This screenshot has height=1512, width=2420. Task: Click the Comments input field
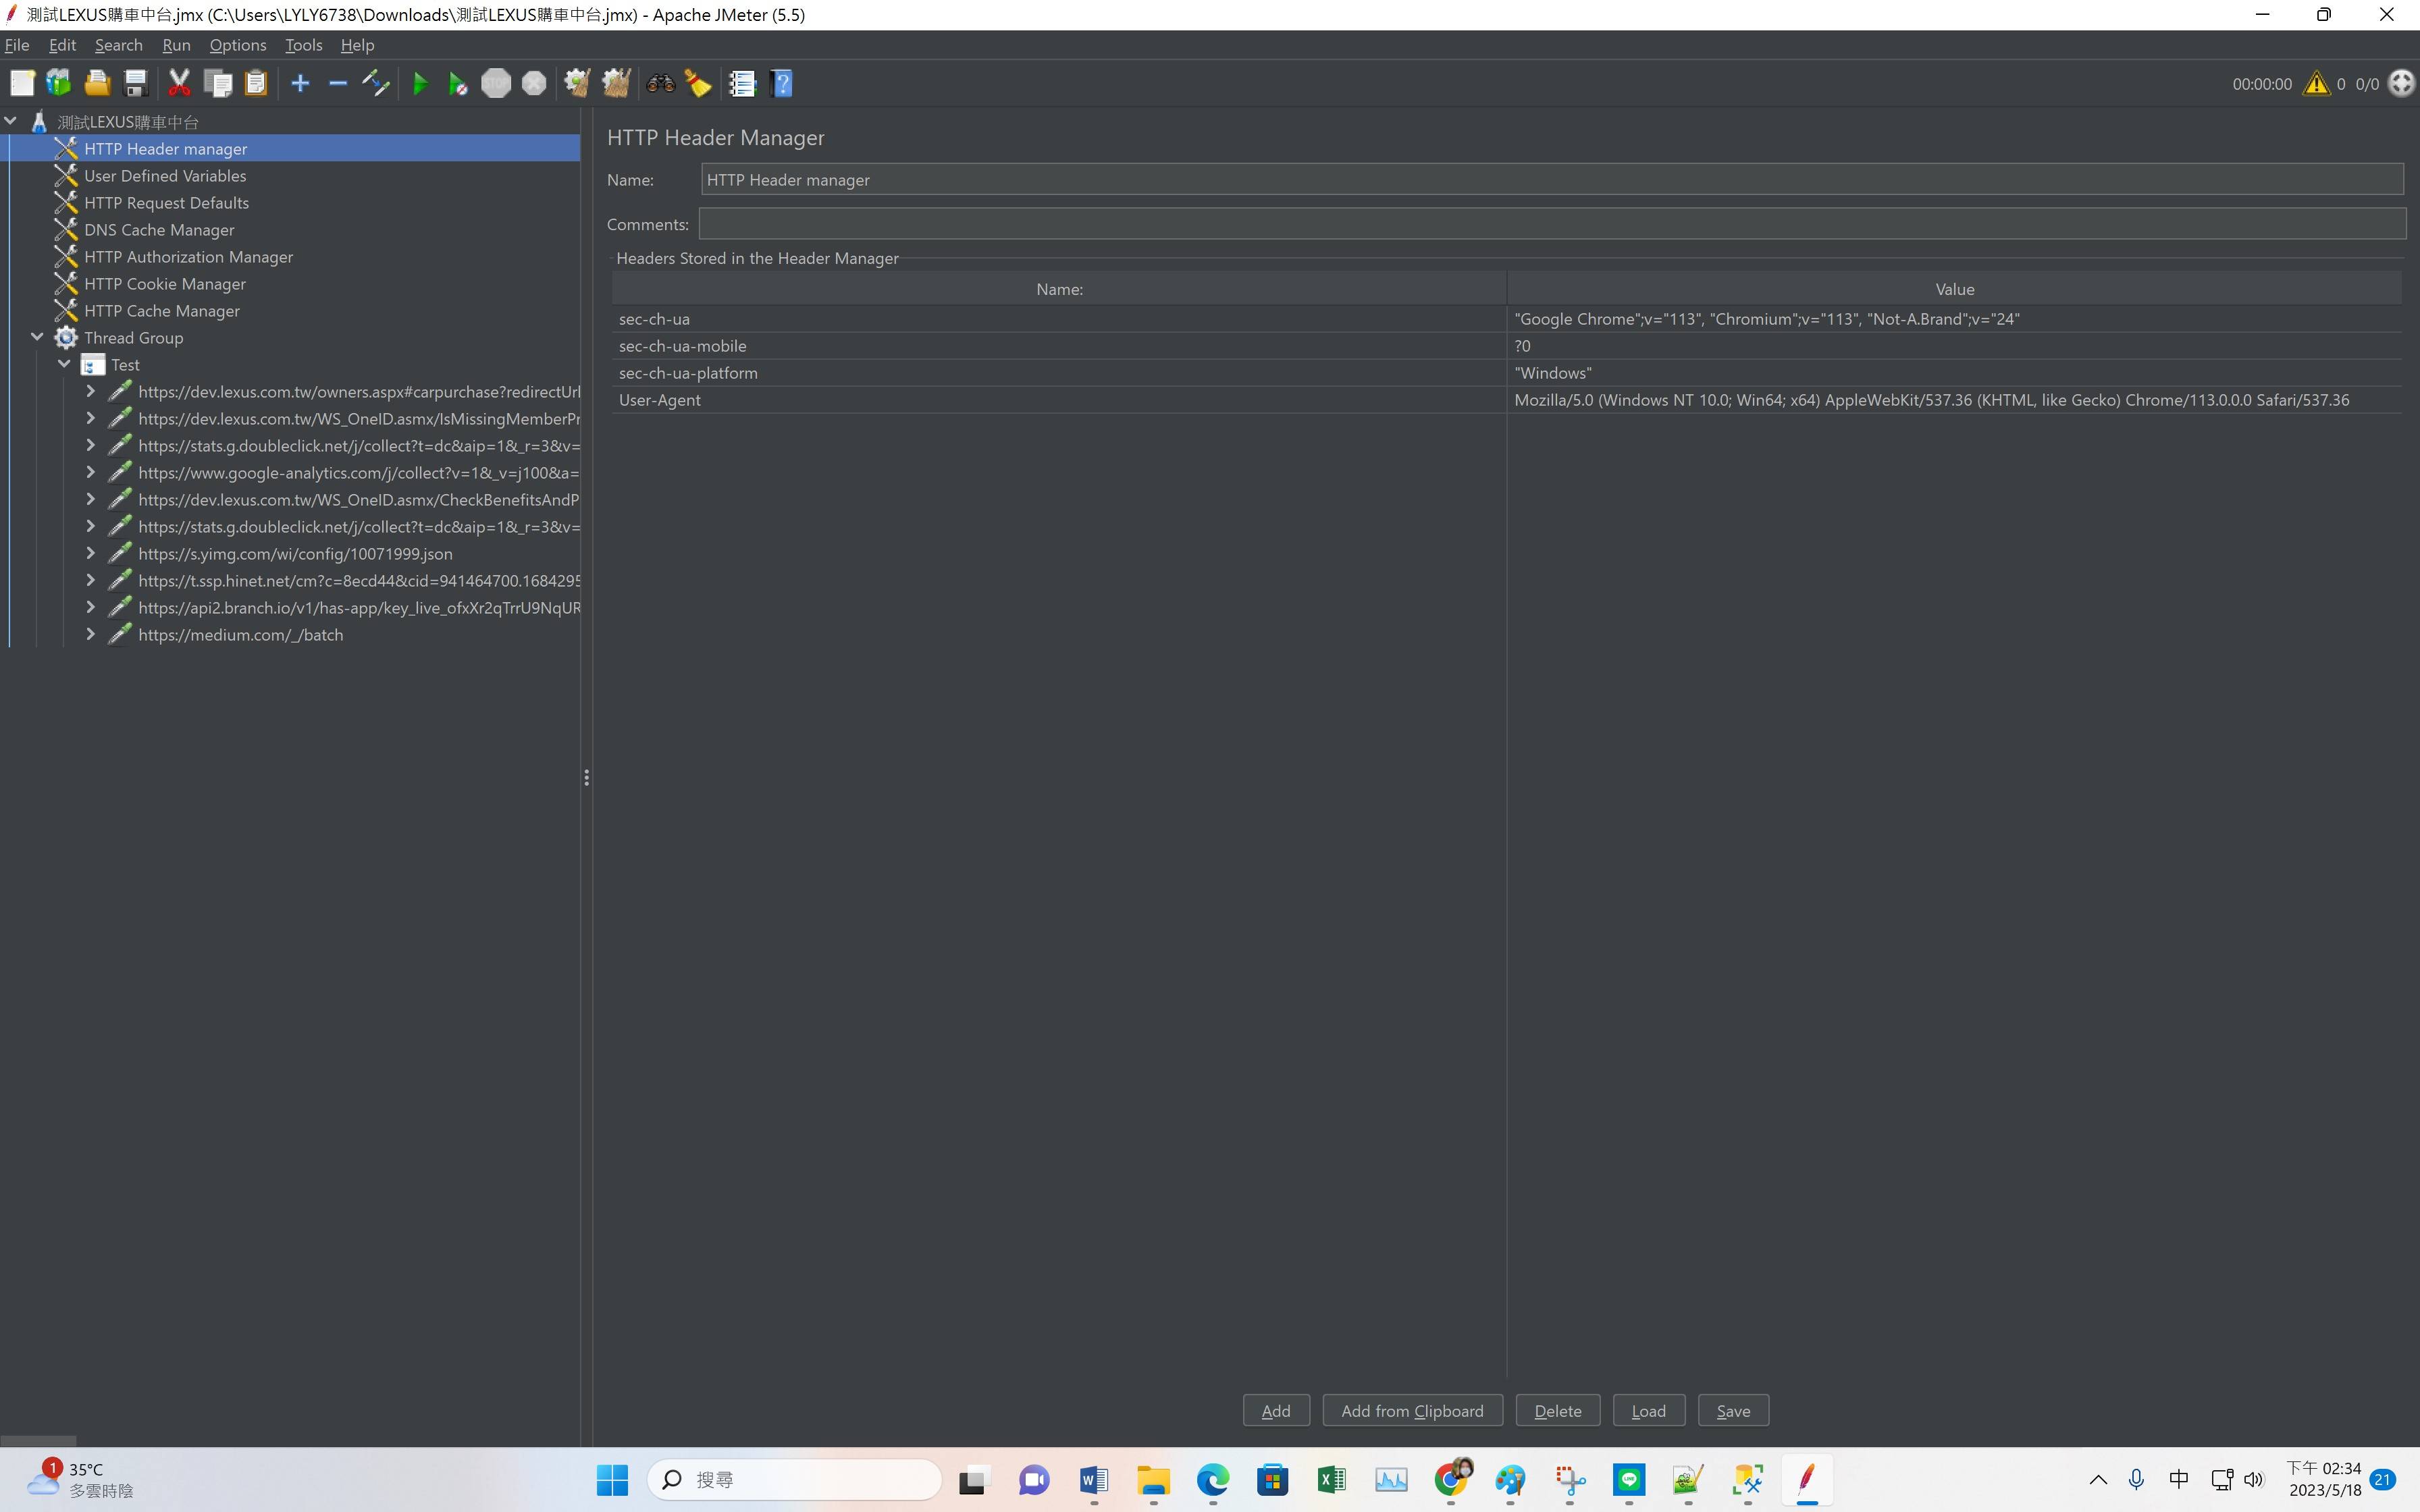pyautogui.click(x=1552, y=224)
